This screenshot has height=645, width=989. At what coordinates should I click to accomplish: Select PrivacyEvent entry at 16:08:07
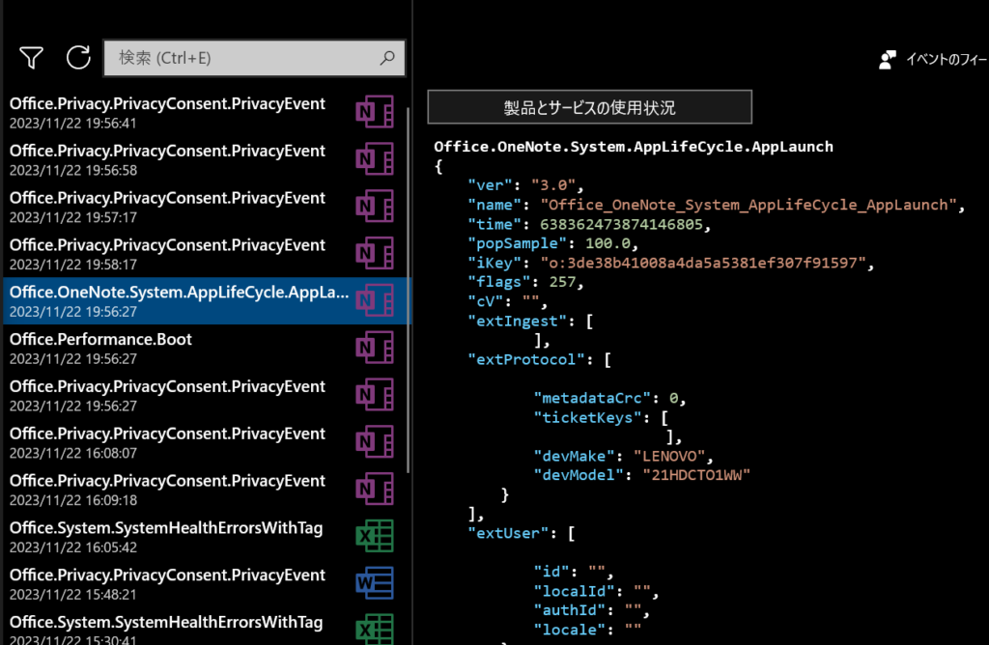coord(207,442)
